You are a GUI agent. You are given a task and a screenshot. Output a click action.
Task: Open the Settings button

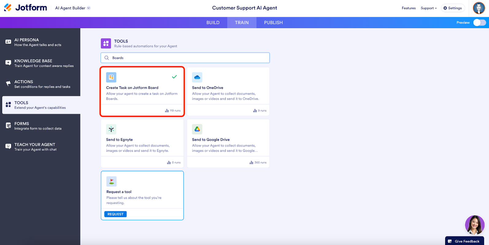pos(453,8)
